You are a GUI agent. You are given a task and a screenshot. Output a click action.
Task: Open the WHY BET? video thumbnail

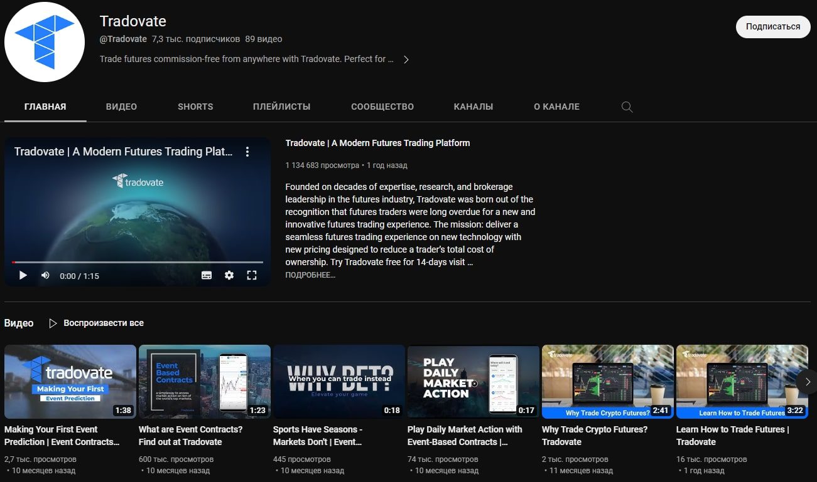(x=339, y=382)
